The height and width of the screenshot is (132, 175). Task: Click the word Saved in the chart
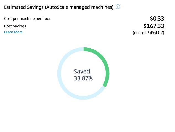click(82, 72)
